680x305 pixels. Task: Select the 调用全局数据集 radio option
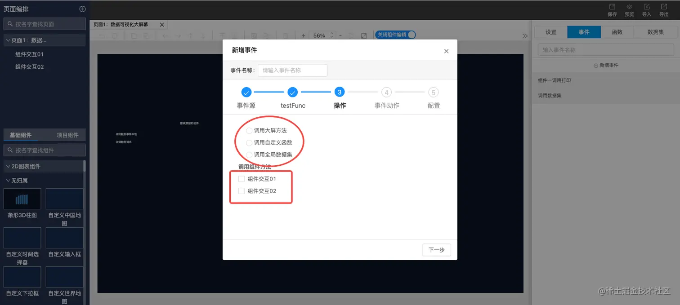(x=249, y=155)
